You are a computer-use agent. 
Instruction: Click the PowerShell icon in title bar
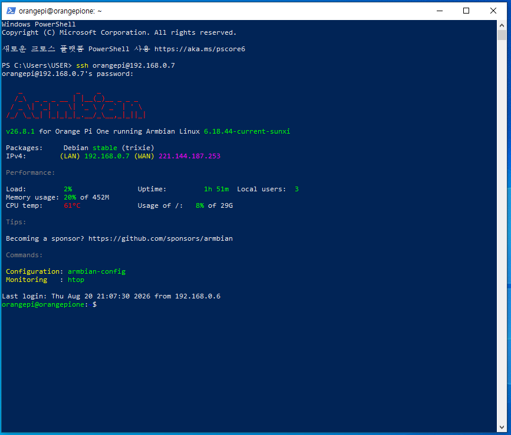coord(11,11)
